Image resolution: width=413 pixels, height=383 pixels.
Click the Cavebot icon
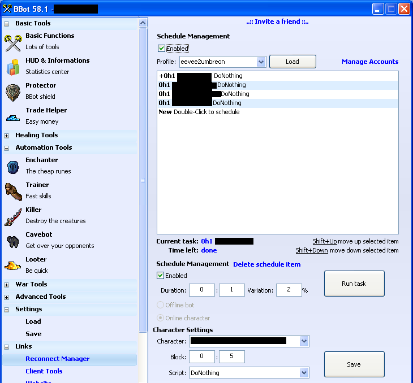point(13,241)
